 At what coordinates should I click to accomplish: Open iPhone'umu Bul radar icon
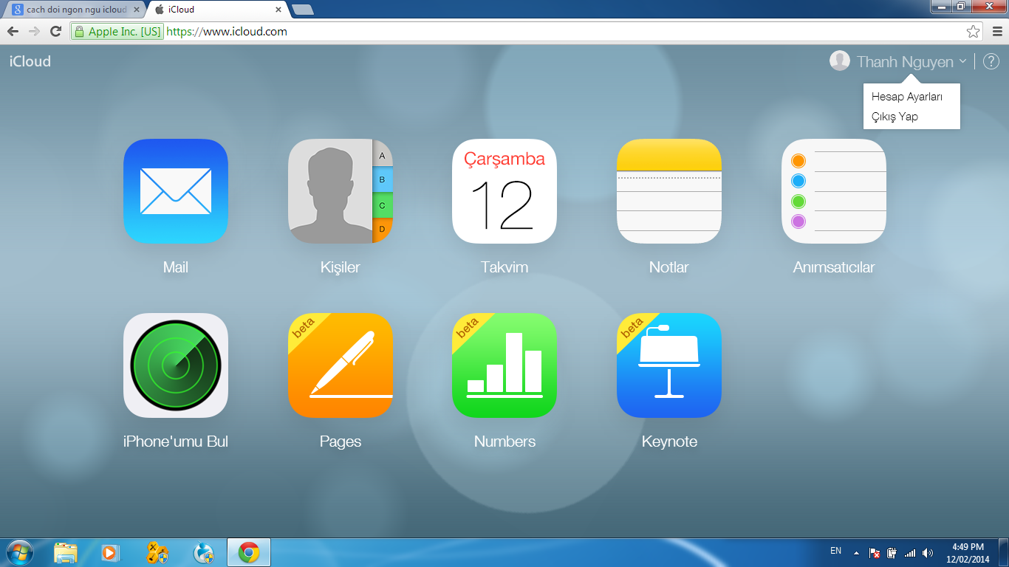click(176, 365)
